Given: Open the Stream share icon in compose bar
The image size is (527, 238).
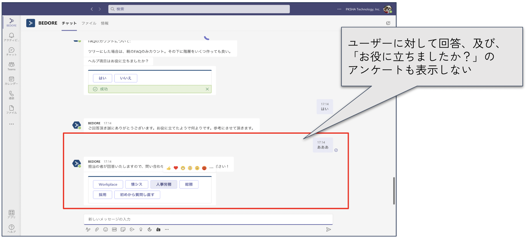Looking at the screenshot, I should pyautogui.click(x=132, y=230).
